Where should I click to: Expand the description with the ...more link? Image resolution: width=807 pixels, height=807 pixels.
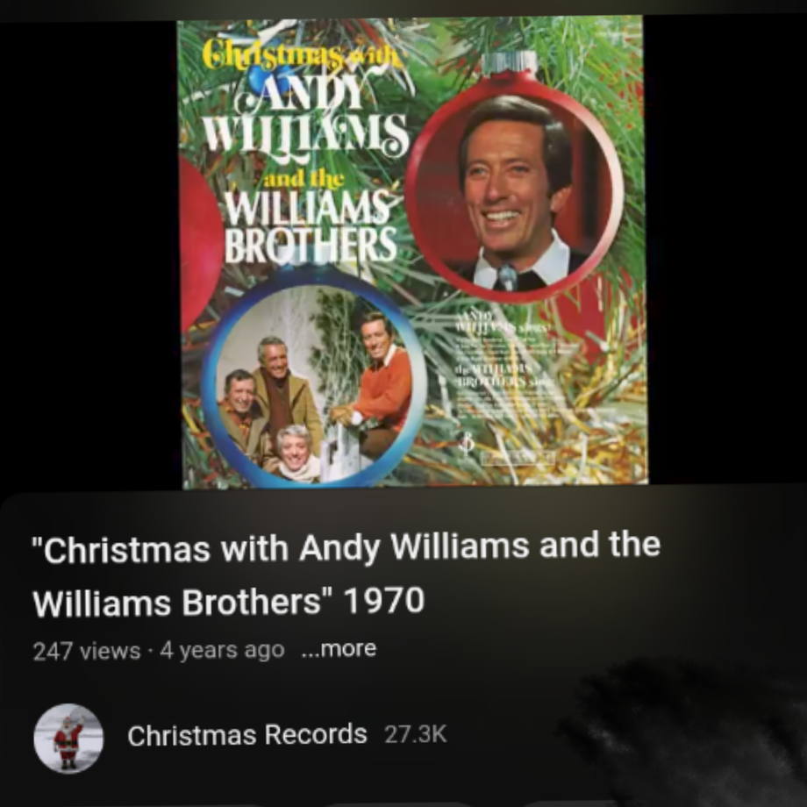339,649
